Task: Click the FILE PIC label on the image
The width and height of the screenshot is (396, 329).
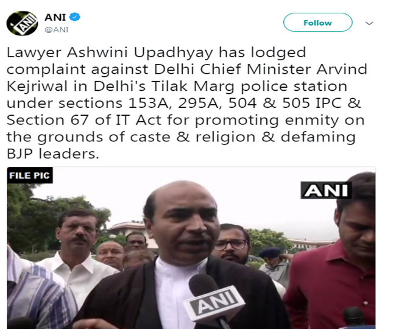Action: (x=30, y=175)
